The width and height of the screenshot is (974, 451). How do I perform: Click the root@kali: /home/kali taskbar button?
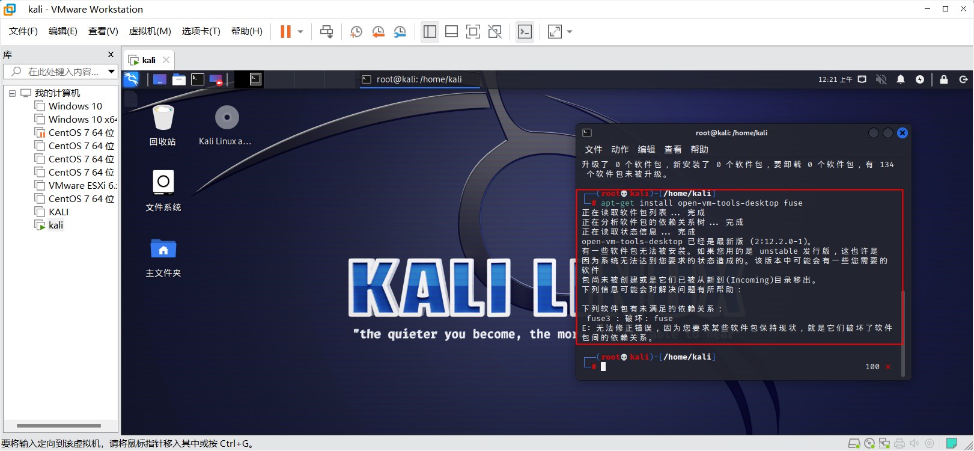click(419, 79)
